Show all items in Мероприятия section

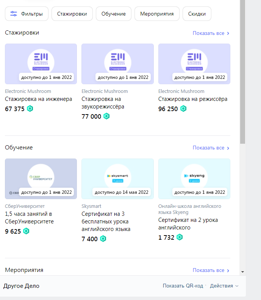pyautogui.click(x=211, y=270)
